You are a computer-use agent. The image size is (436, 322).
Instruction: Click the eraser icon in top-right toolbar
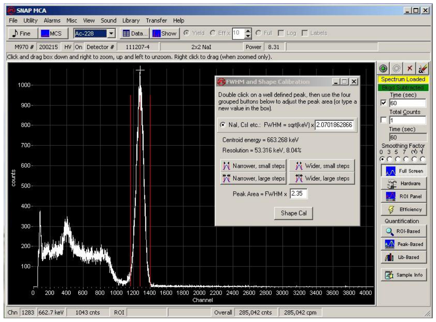point(423,68)
